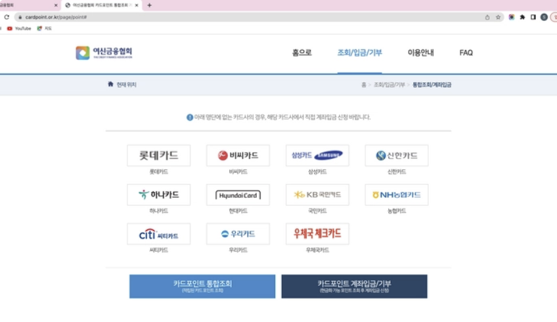The width and height of the screenshot is (557, 322).
Task: Open the 지도 maps bookmark
Action: (x=45, y=28)
